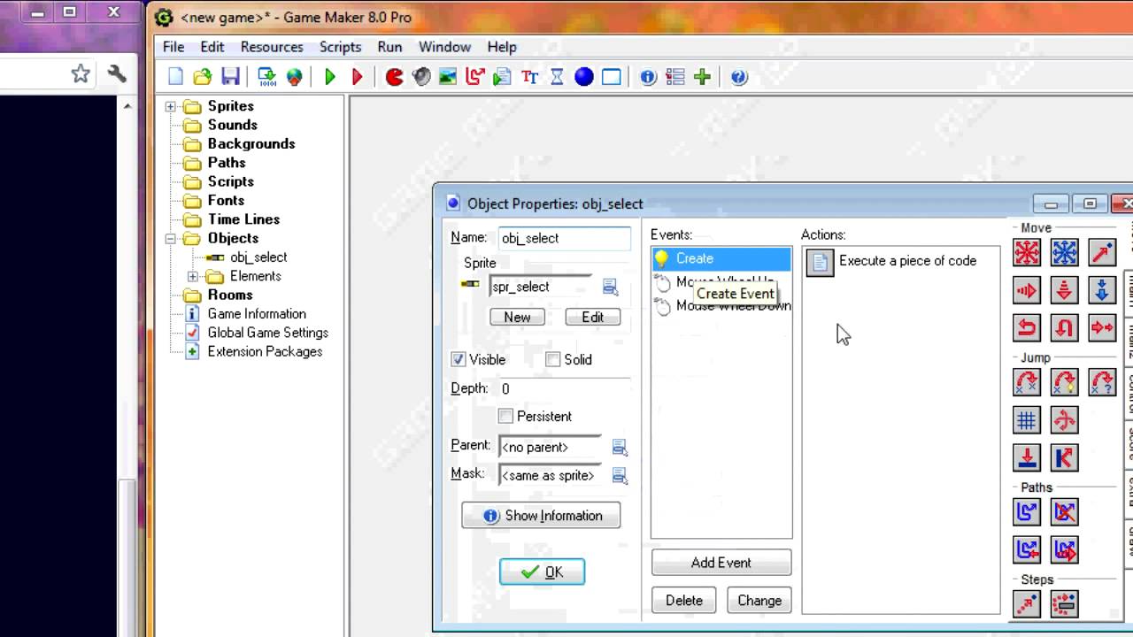The image size is (1133, 637).
Task: Click the Show Information button
Action: coord(541,516)
